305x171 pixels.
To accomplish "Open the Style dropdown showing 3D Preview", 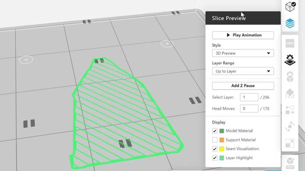I will [x=243, y=53].
